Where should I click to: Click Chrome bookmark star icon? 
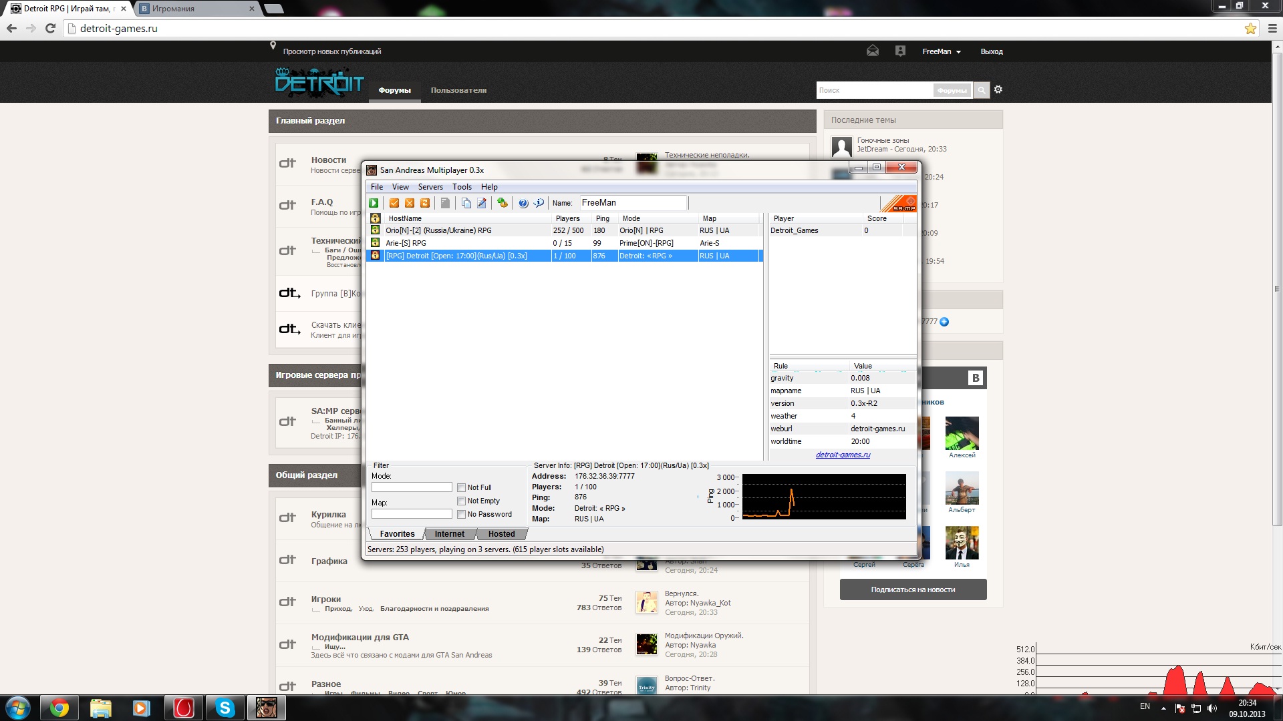pos(1250,29)
